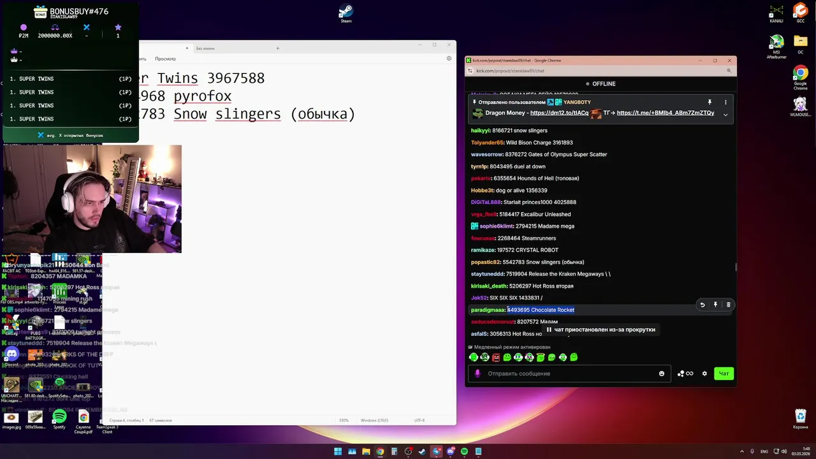Screen dimensions: 816x459
Task: Open the Recycle Bin (Корзина)
Action: tap(800, 419)
